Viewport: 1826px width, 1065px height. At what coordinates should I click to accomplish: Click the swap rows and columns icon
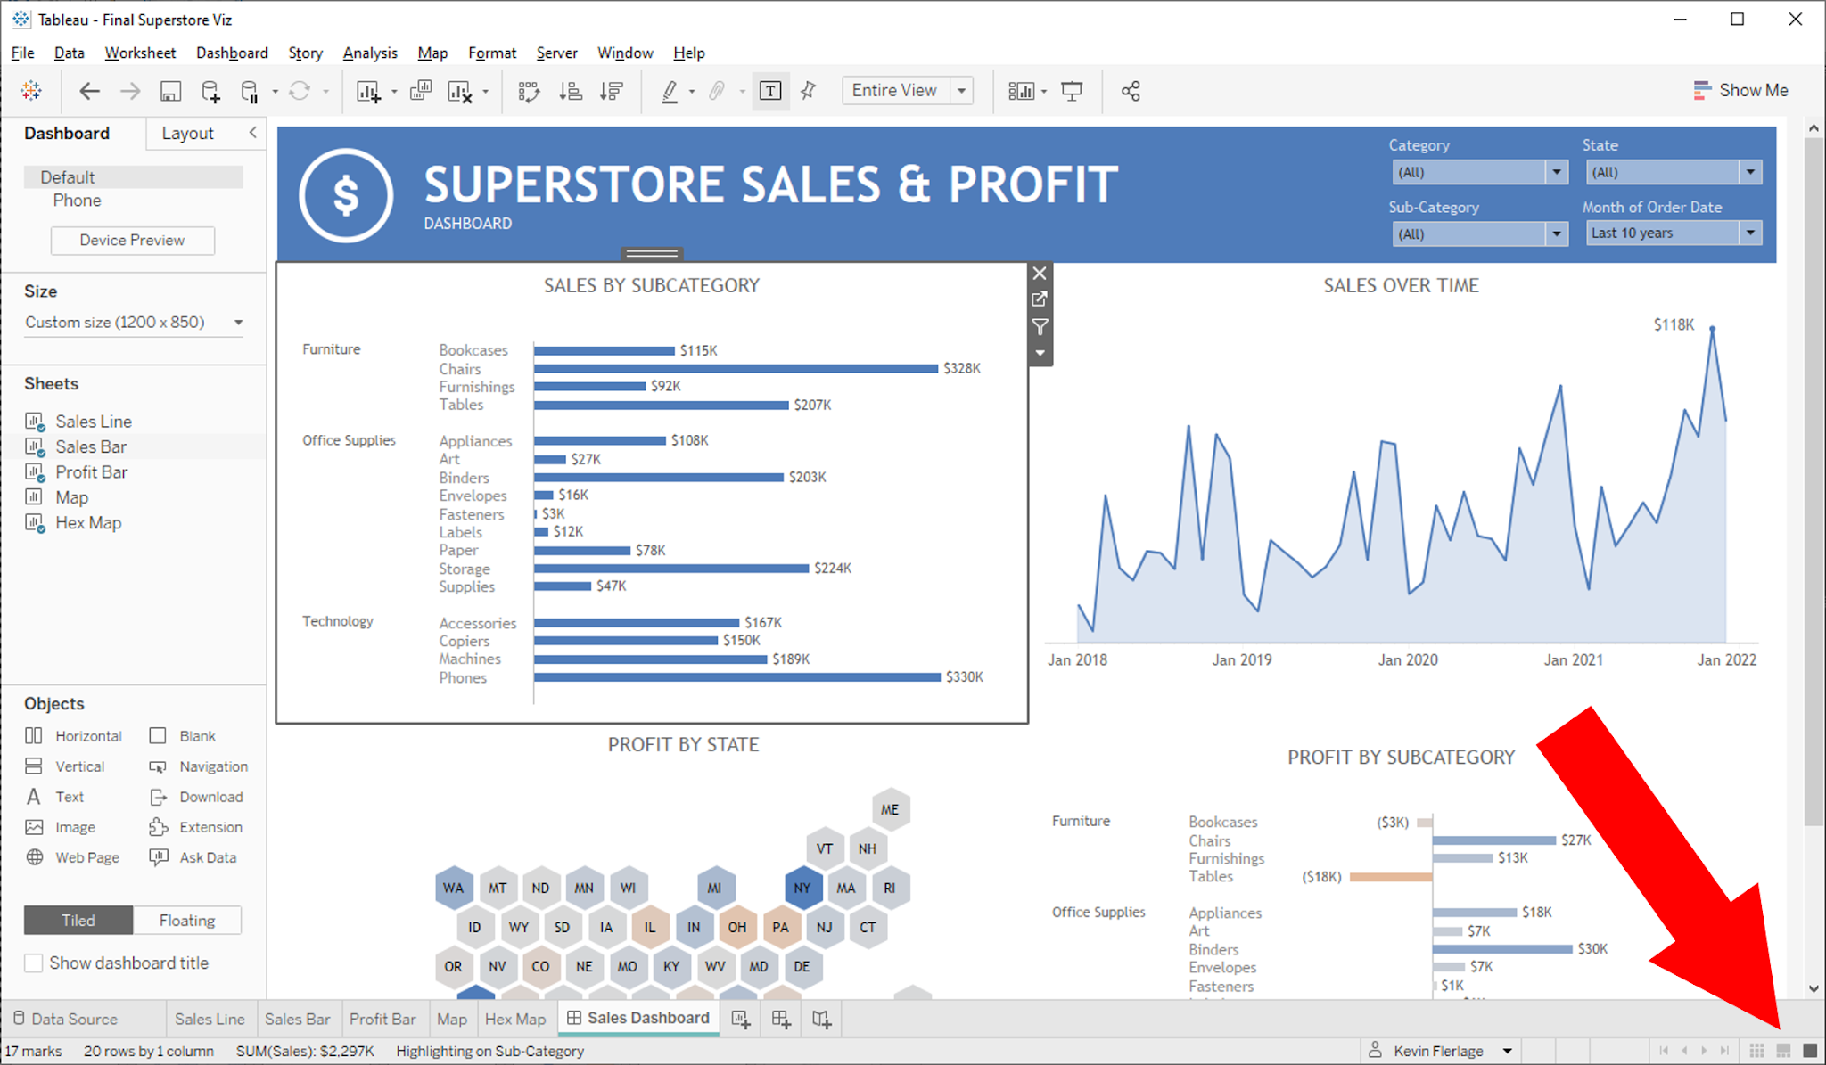click(x=529, y=91)
